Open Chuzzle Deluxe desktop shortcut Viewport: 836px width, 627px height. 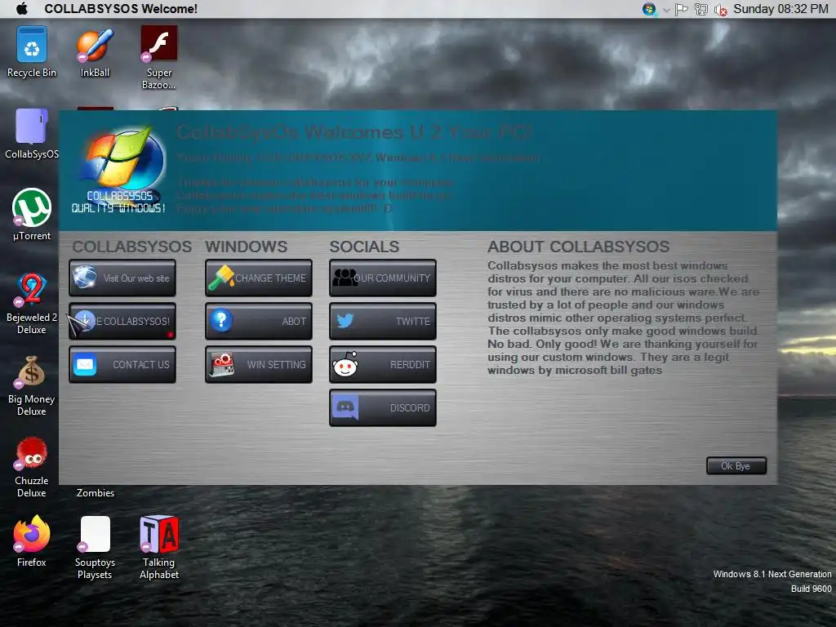32,467
